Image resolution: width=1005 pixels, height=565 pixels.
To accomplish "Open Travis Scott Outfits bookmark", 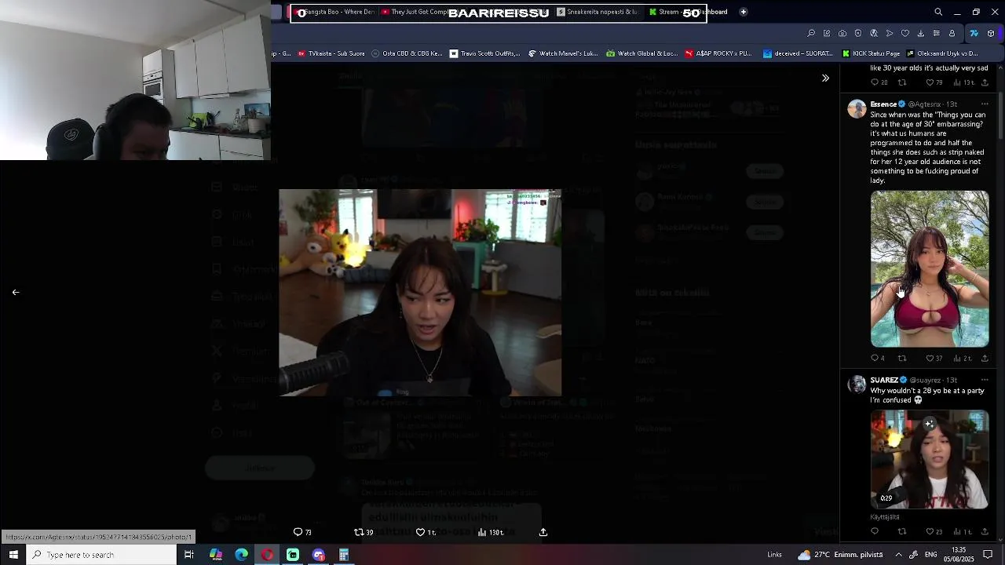I will tap(484, 53).
